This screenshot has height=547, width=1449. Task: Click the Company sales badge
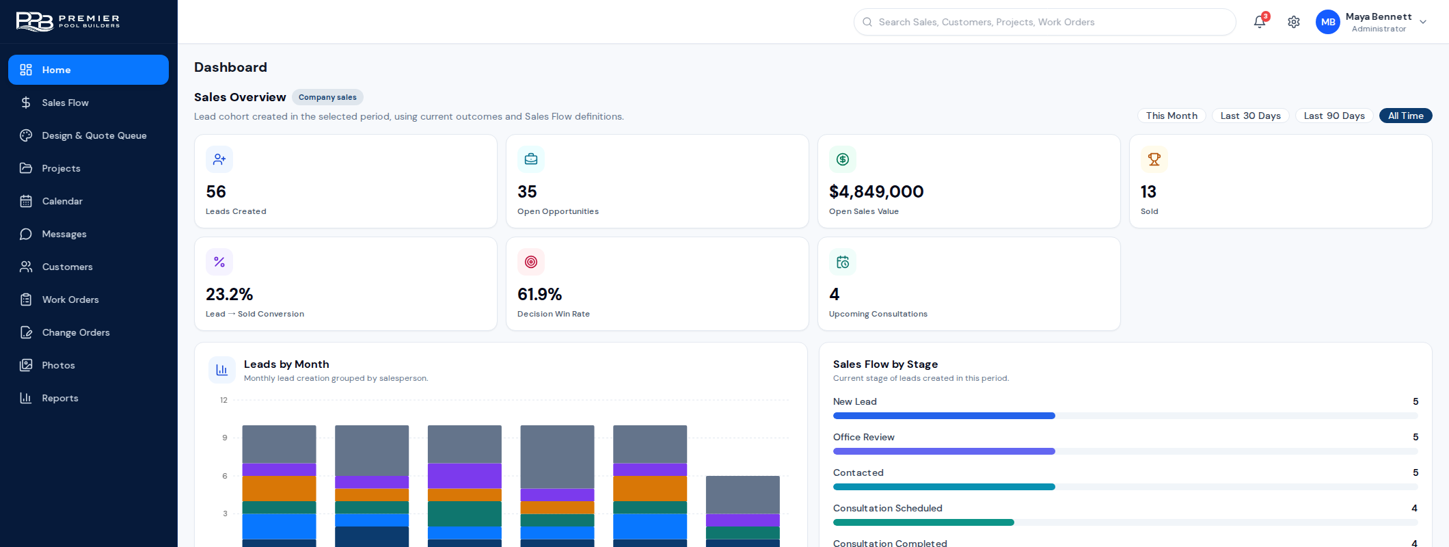327,97
